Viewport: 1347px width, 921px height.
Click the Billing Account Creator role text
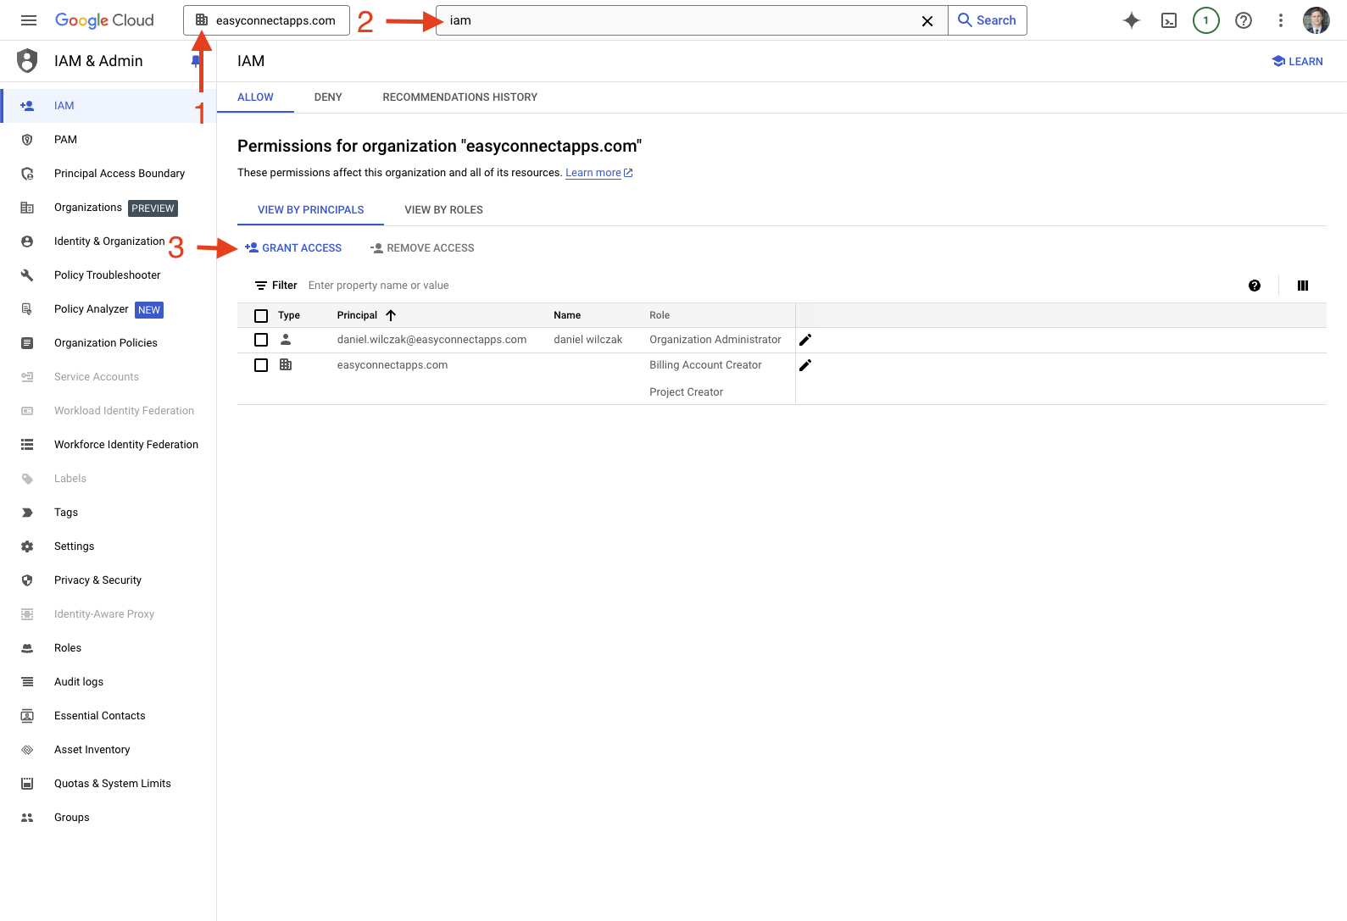[705, 365]
